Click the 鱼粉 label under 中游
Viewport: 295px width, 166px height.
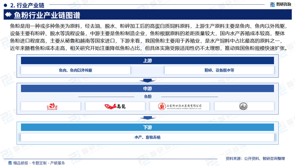(x=147, y=96)
